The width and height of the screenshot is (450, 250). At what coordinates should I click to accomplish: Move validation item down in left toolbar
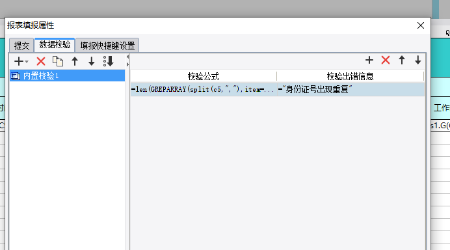[x=91, y=61]
